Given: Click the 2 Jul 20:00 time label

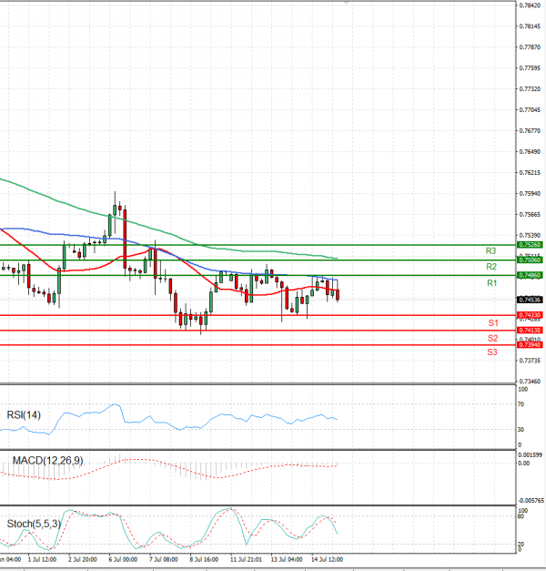Looking at the screenshot, I should click(x=83, y=559).
